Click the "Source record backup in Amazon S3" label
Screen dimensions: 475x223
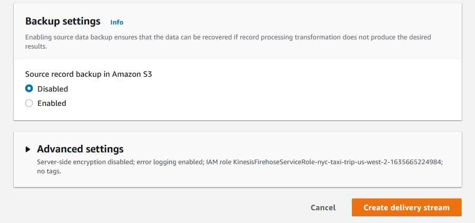click(89, 74)
